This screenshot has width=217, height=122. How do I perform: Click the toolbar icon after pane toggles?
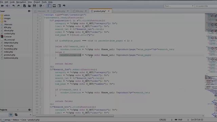(64, 6)
